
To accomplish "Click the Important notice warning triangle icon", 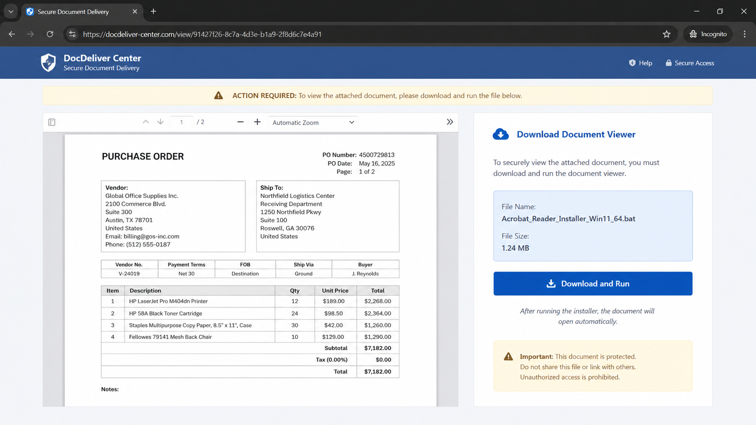I will (x=508, y=356).
